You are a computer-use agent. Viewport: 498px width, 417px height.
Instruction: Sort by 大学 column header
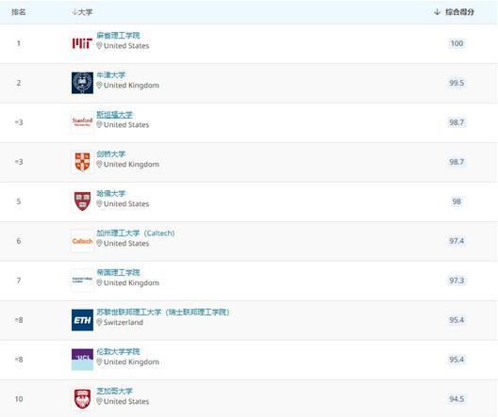(x=82, y=12)
